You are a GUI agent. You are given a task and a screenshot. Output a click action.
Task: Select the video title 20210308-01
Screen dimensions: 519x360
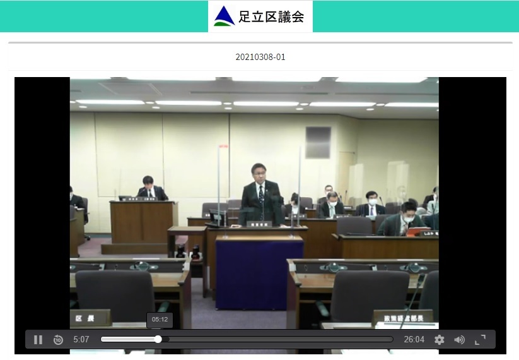(x=260, y=57)
